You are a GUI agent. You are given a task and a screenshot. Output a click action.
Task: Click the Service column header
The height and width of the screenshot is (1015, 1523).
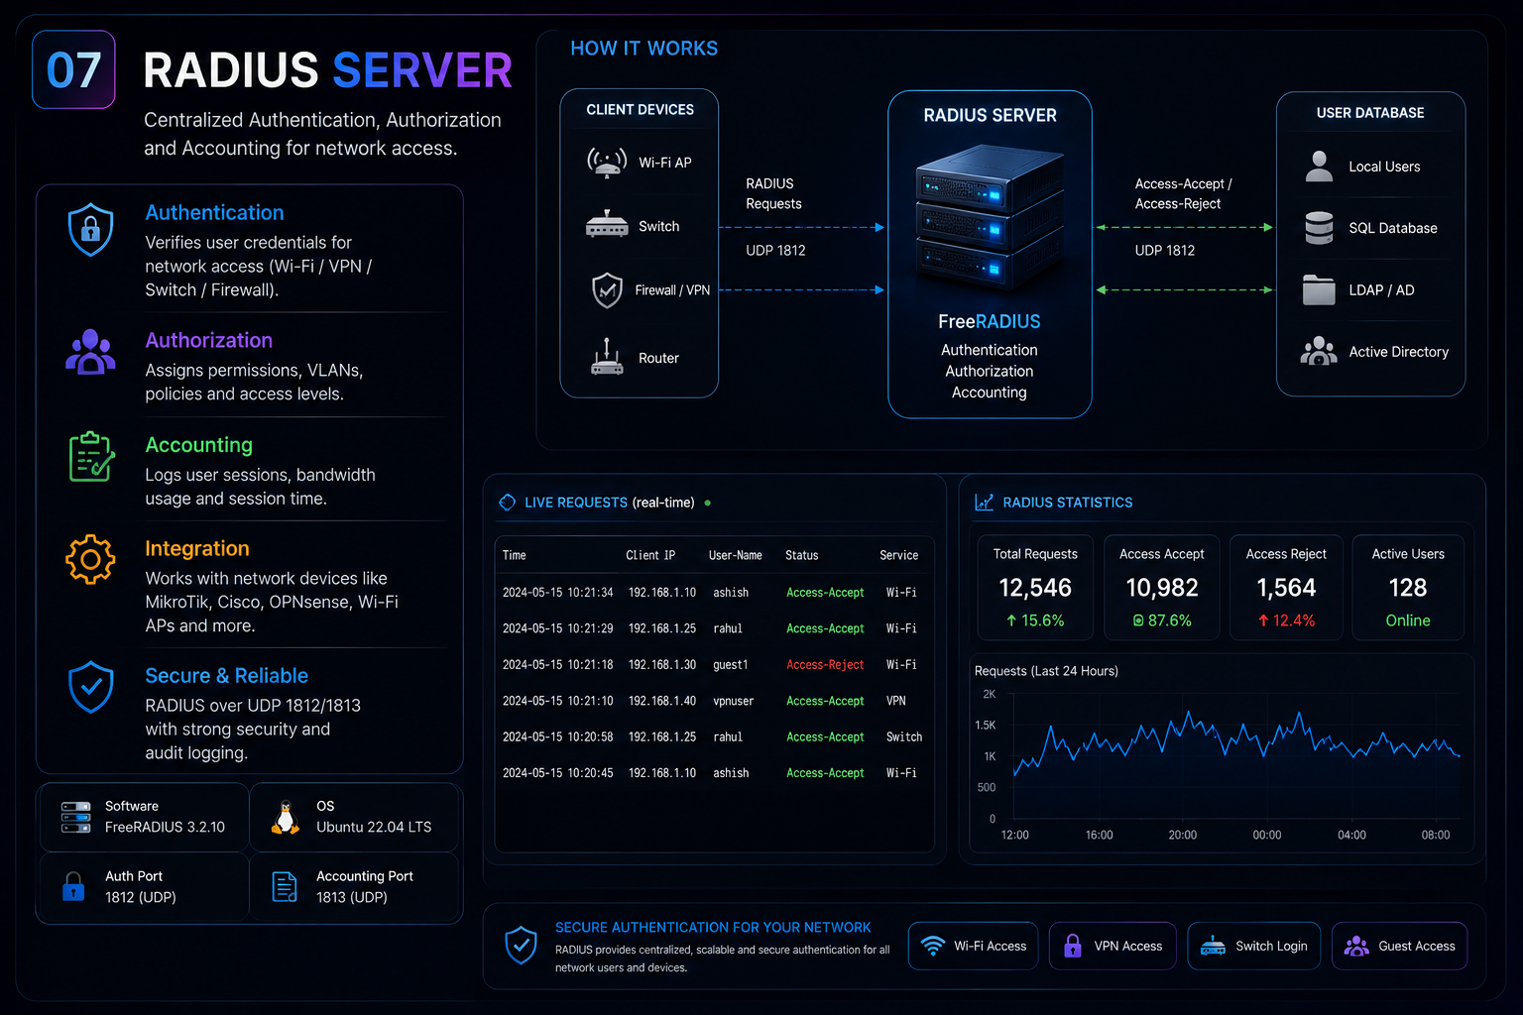[899, 555]
